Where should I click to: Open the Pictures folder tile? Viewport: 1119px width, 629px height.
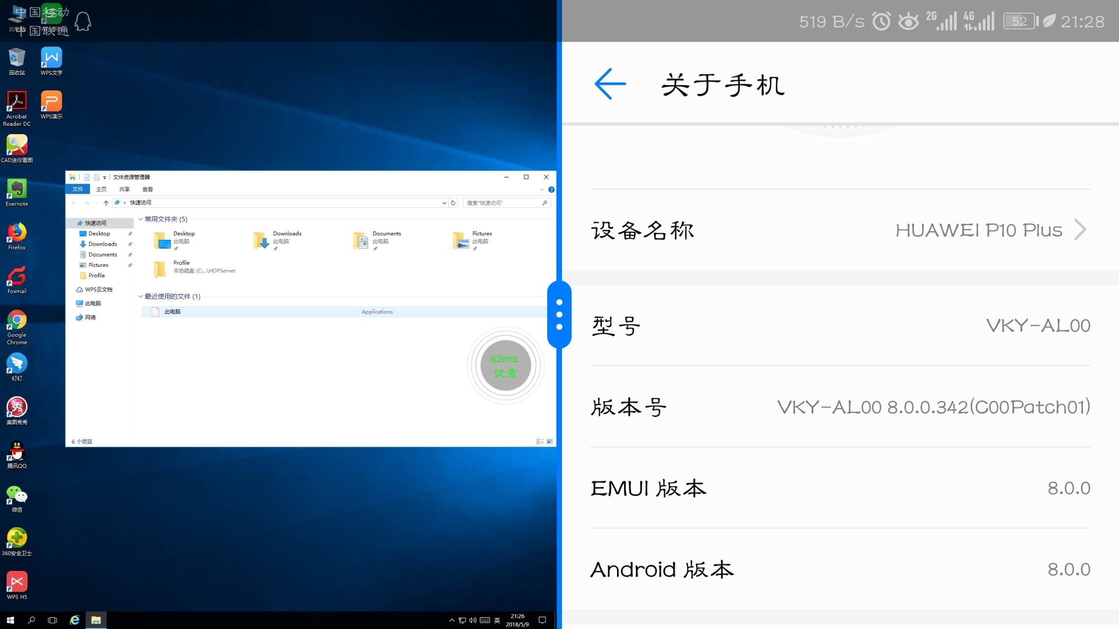pos(472,241)
